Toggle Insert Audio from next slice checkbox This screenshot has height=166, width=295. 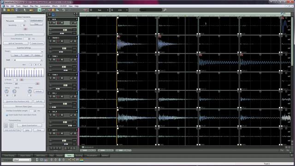(7, 115)
